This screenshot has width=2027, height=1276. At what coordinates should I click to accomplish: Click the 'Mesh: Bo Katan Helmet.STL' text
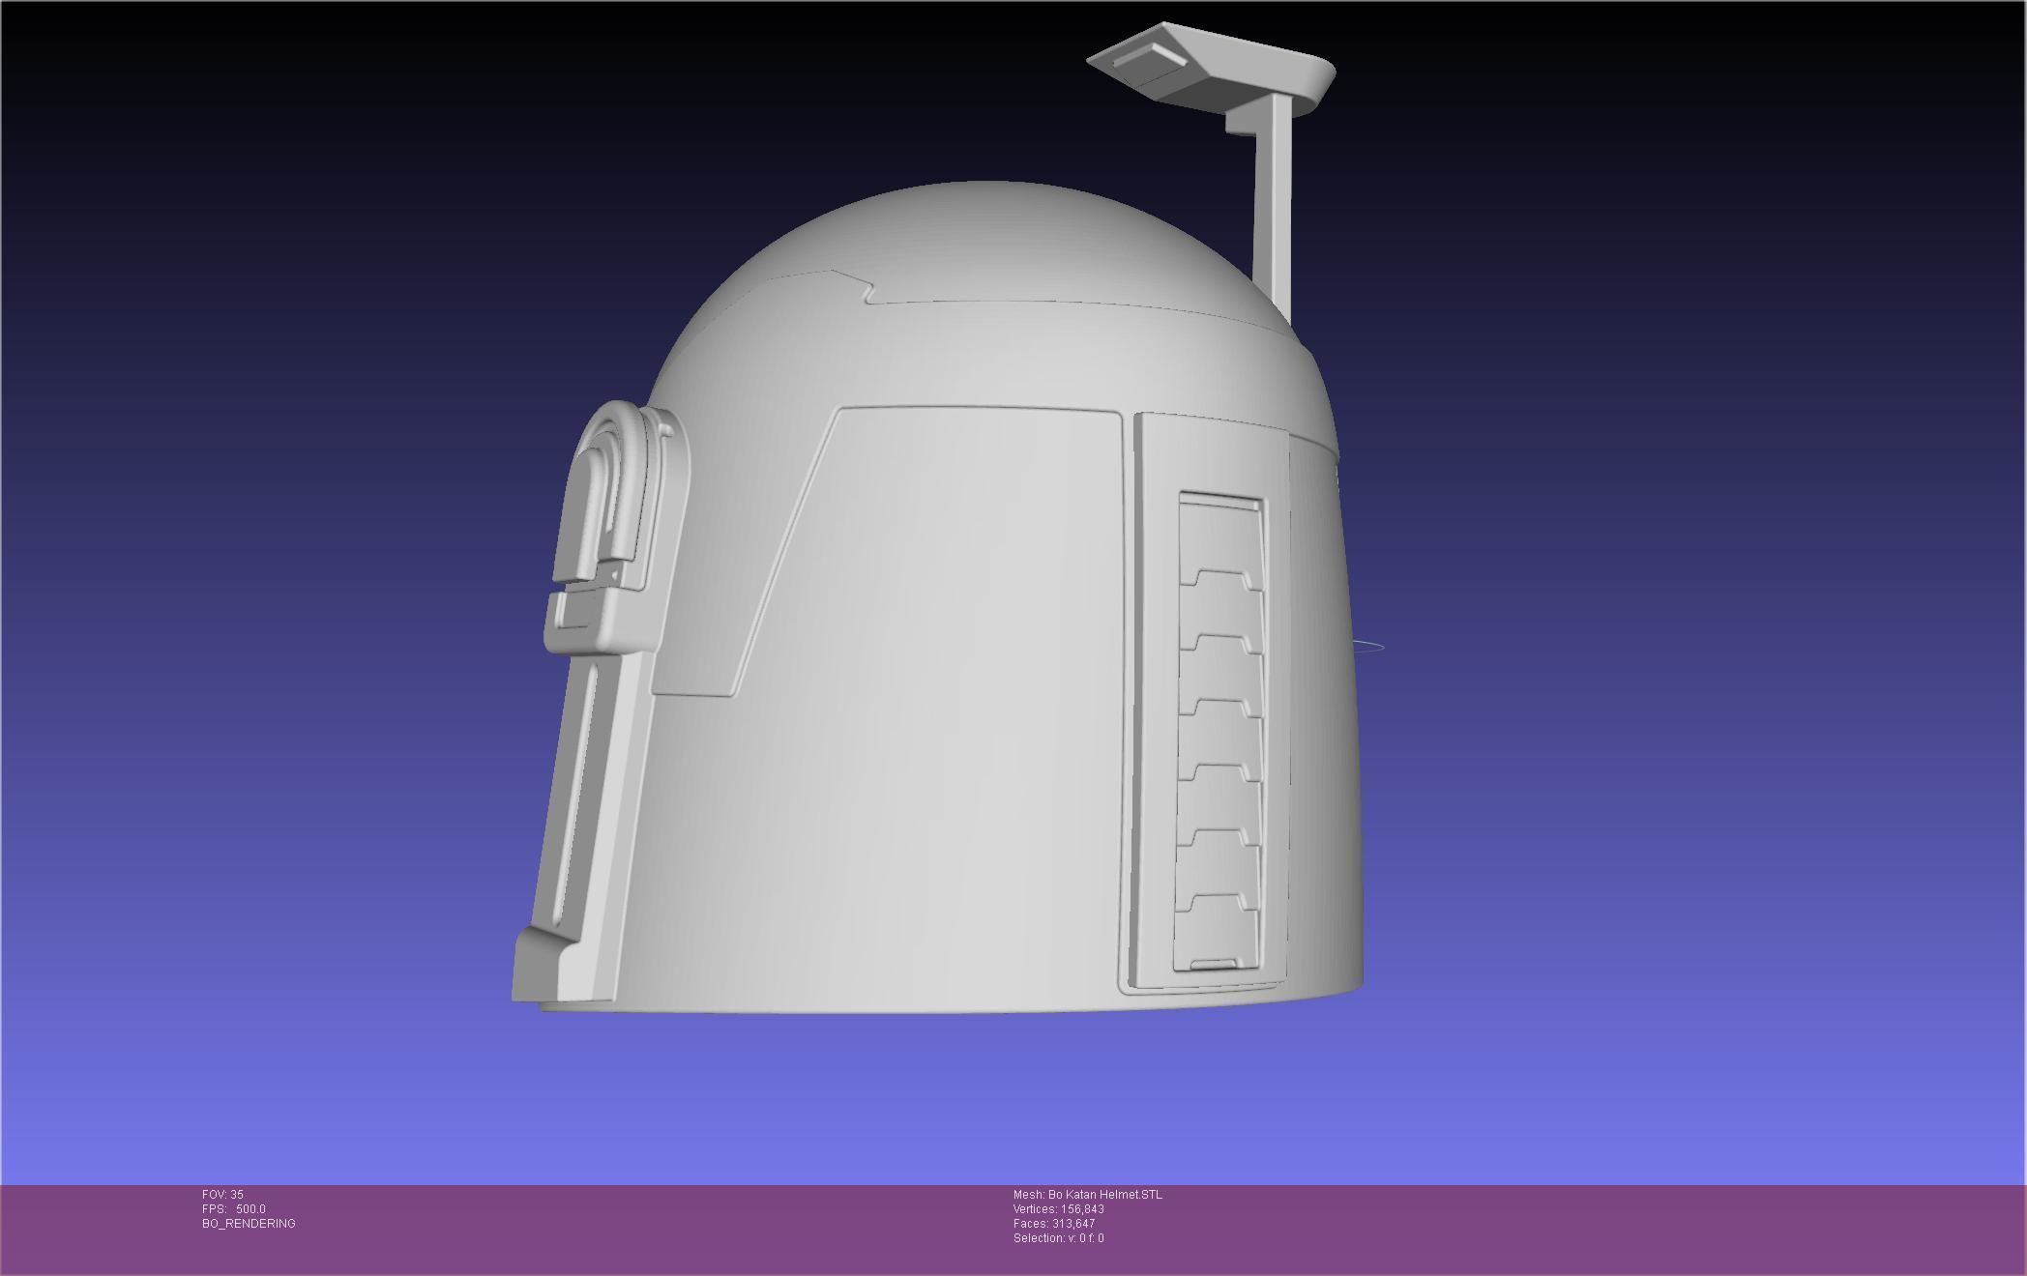1087,1195
